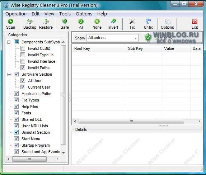Uncheck the File Types checkbox
This screenshot has height=175, width=206.
(16, 100)
